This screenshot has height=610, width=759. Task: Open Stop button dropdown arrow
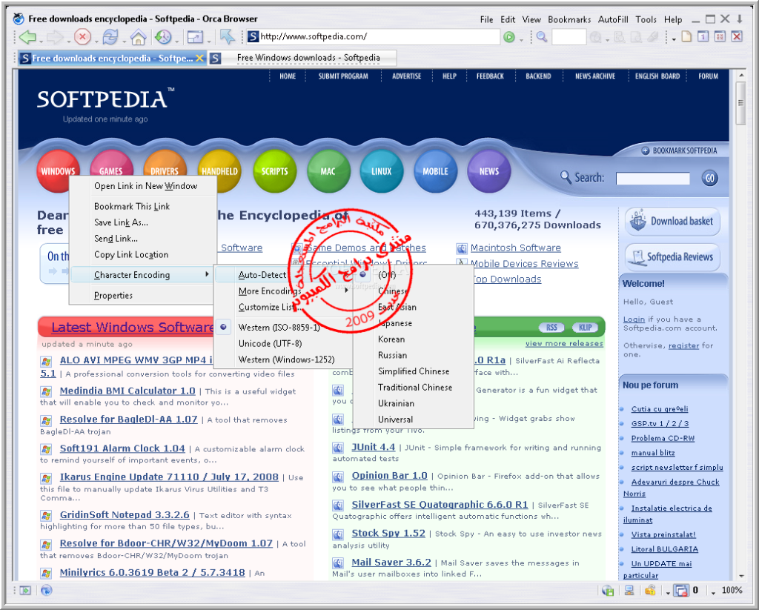coord(96,41)
